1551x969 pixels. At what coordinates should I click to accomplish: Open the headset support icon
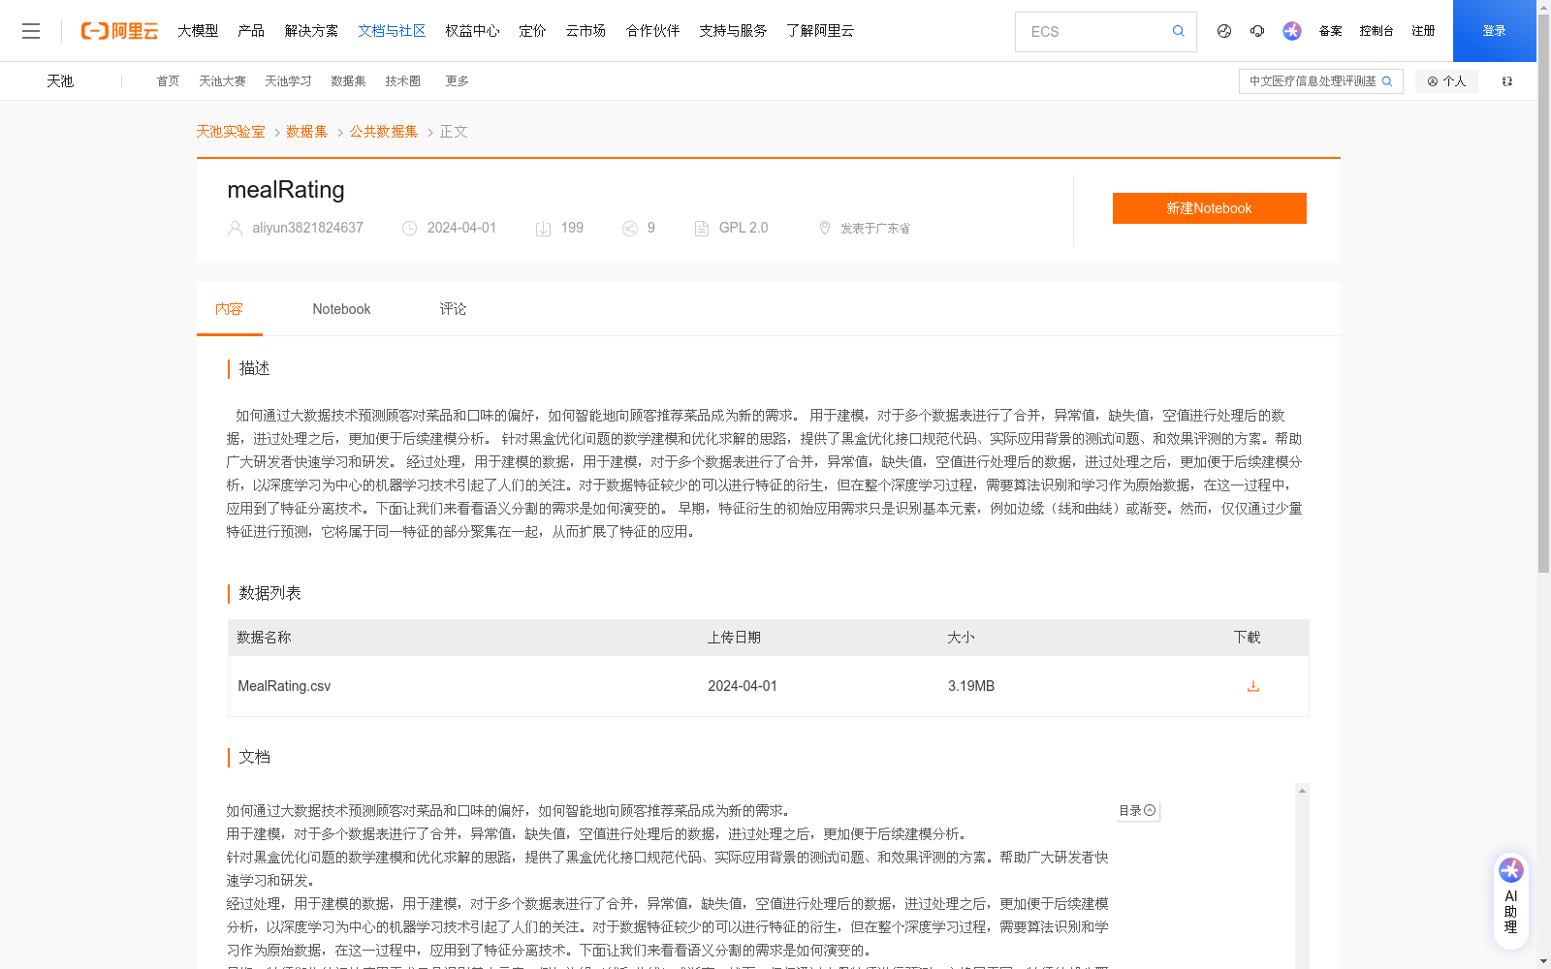coord(1257,31)
